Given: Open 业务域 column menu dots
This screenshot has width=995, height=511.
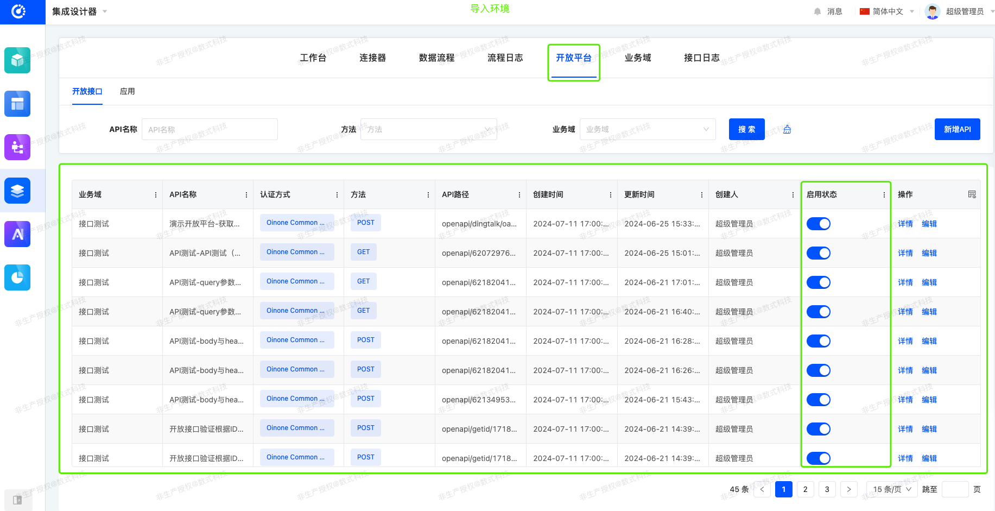Looking at the screenshot, I should point(156,195).
